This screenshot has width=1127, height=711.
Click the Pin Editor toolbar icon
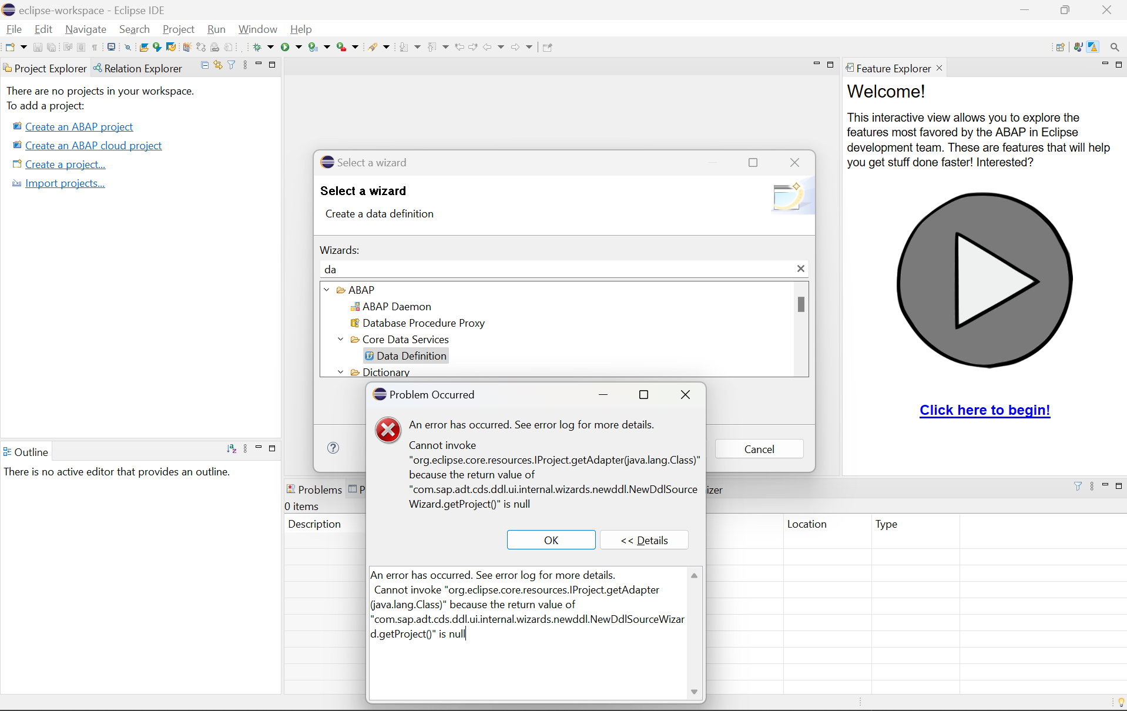(x=548, y=47)
